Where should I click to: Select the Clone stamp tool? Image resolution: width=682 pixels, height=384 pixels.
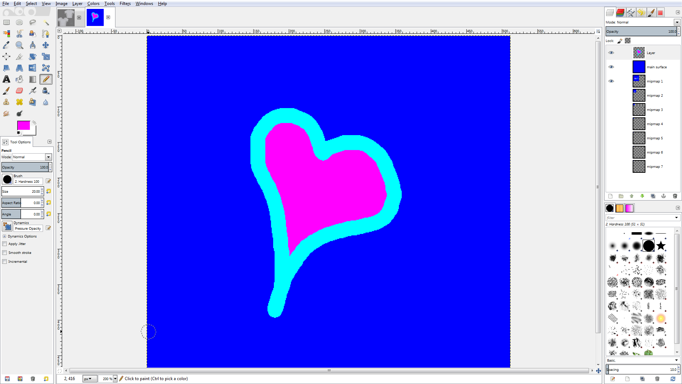coord(6,102)
